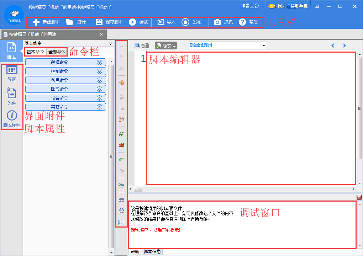Screen dimensions: 363x256
Task: Click the 发布 publish icon
Action: point(185,22)
